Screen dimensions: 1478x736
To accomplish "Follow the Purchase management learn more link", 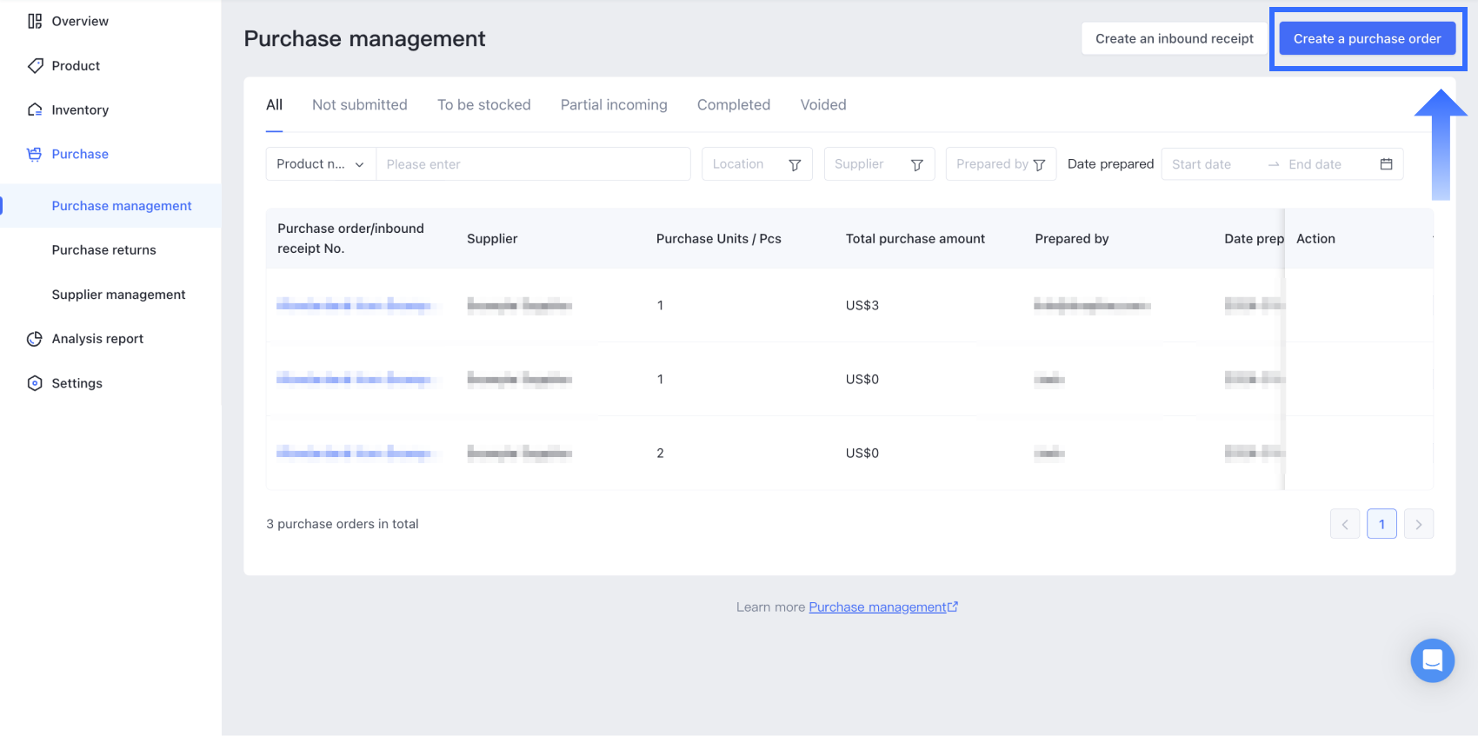I will pos(877,607).
